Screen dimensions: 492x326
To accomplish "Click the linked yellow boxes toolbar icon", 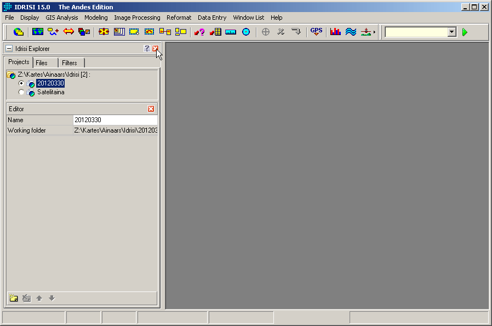I will click(165, 32).
